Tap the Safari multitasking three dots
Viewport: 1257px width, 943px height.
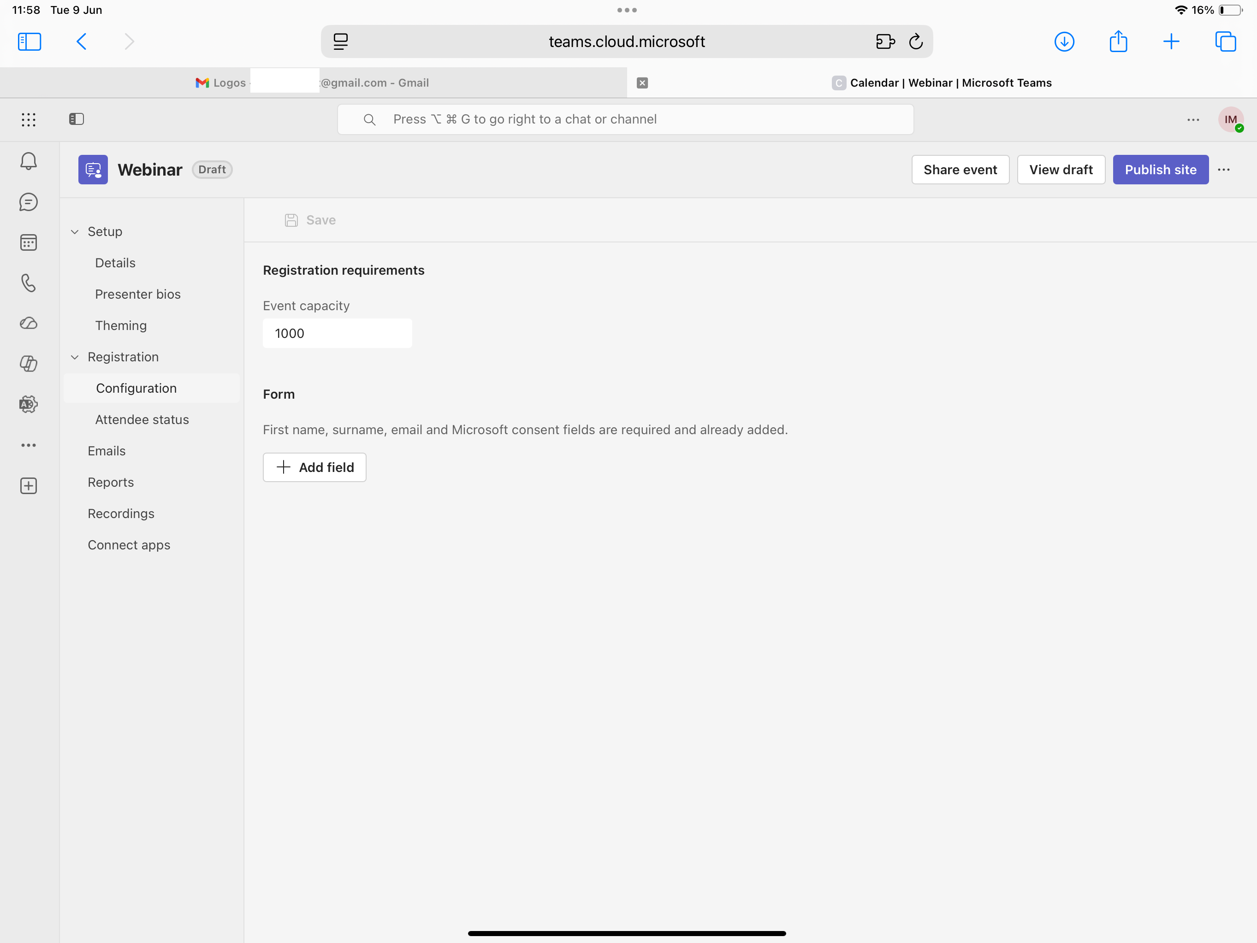(627, 10)
